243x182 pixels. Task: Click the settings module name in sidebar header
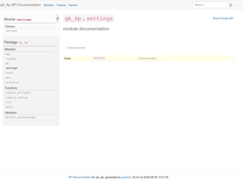point(24,20)
